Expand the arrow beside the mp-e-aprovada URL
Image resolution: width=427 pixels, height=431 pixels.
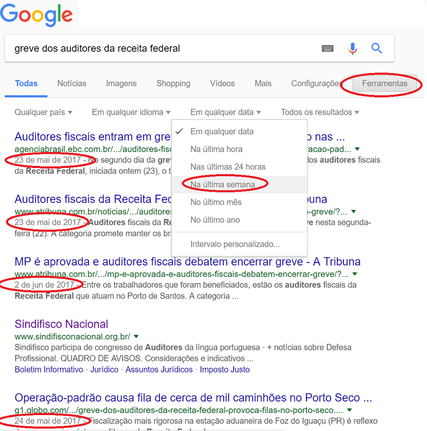pyautogui.click(x=355, y=274)
